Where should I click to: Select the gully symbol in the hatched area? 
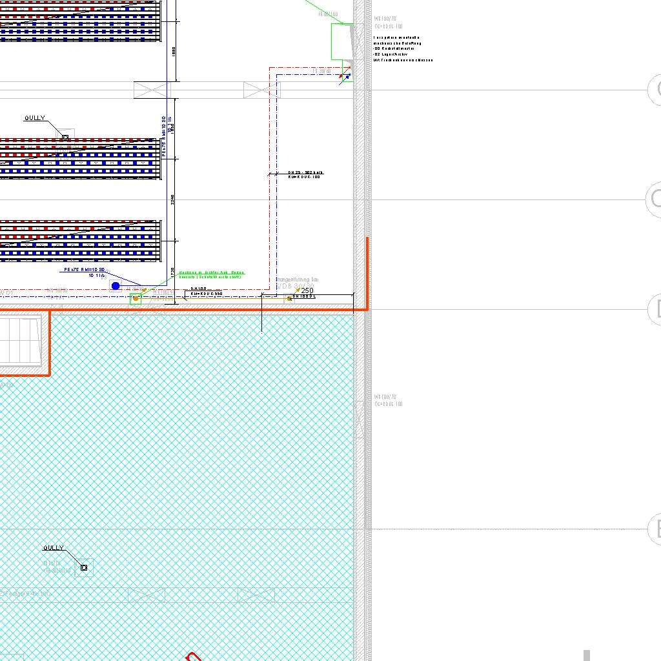click(84, 568)
